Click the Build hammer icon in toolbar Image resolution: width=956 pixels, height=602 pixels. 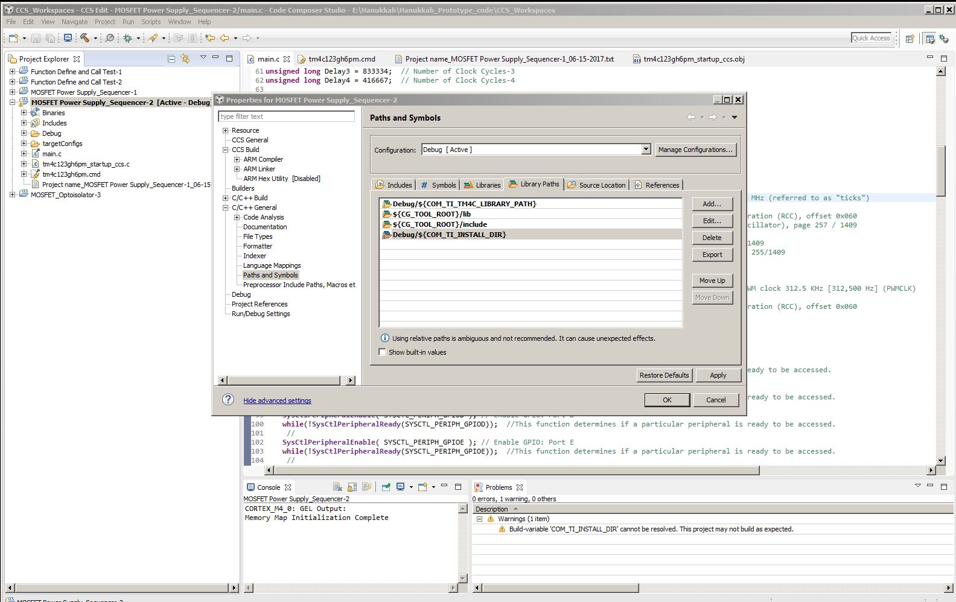coord(85,38)
